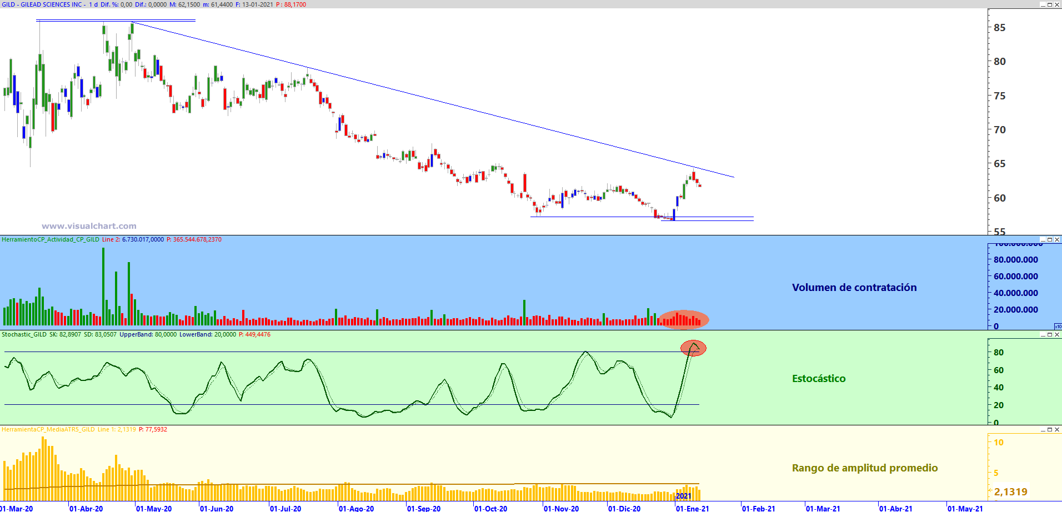Minimize the MediaATR5 indicator panel

pyautogui.click(x=1043, y=429)
